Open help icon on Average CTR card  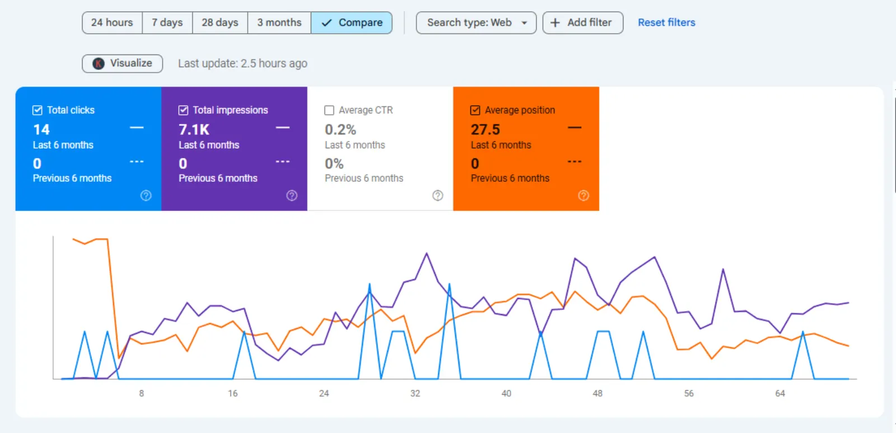pyautogui.click(x=438, y=195)
